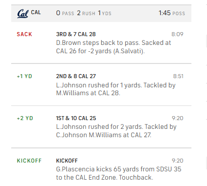
Task: Click the 2 RUSH stat in header
Action: 86,13
